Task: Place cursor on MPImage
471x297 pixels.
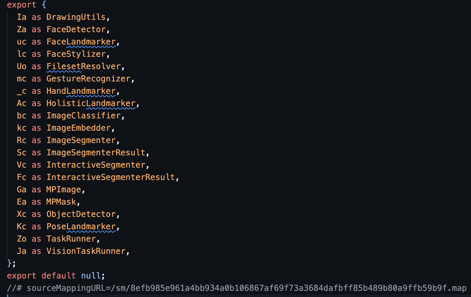Action: pyautogui.click(x=64, y=190)
